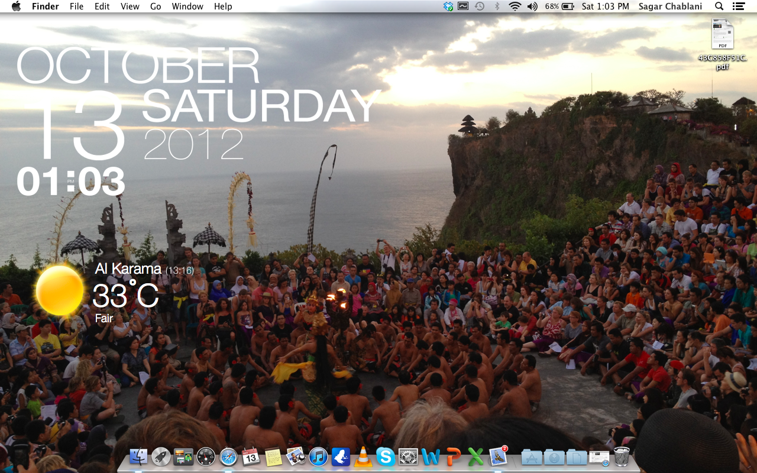This screenshot has width=757, height=473.
Task: Open the Window menu
Action: [187, 7]
